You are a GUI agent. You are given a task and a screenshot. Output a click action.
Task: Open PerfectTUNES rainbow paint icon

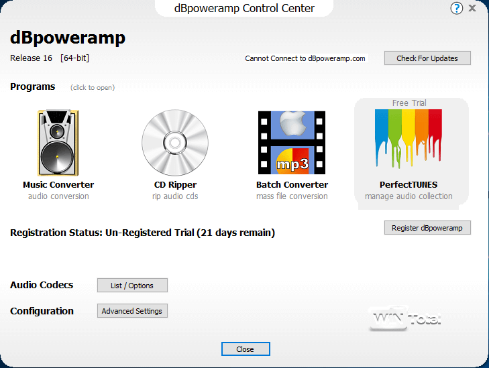[409, 138]
